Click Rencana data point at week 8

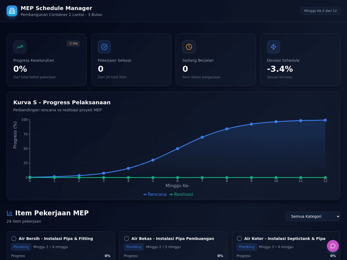227,129
